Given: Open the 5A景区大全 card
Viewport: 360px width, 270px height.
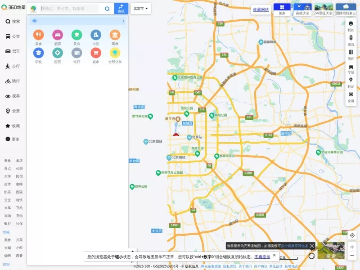Looking at the screenshot, I should click(x=324, y=9).
